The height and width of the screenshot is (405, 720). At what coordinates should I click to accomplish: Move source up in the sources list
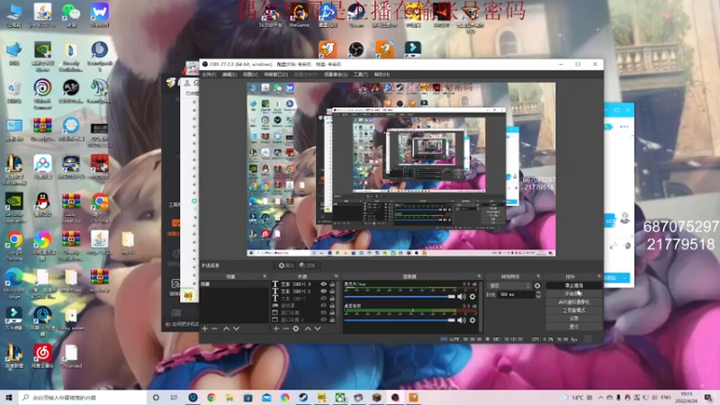coord(308,328)
